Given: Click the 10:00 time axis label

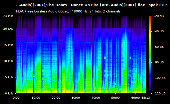Looking at the screenshot, I should click(36, 98).
